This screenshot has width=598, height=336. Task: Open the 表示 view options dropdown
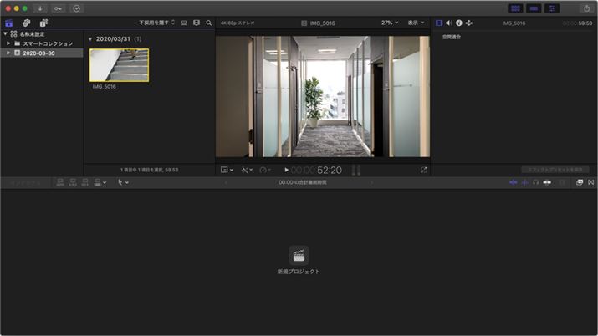[416, 23]
